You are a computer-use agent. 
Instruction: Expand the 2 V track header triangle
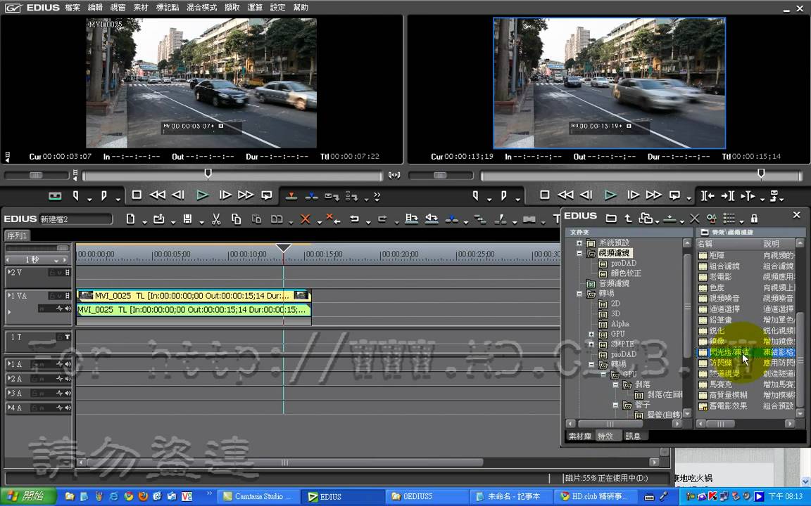point(8,272)
